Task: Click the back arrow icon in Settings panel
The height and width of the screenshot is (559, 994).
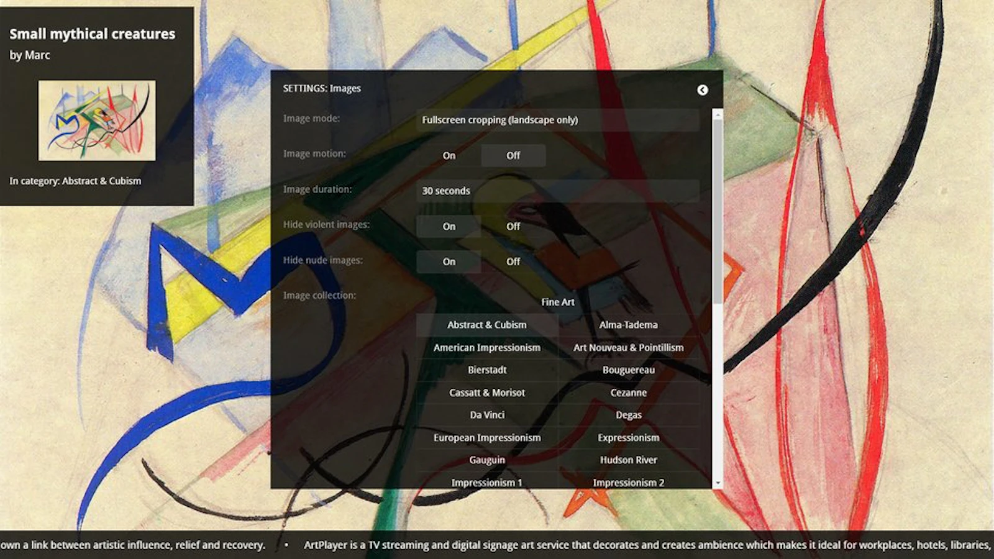Action: click(702, 90)
